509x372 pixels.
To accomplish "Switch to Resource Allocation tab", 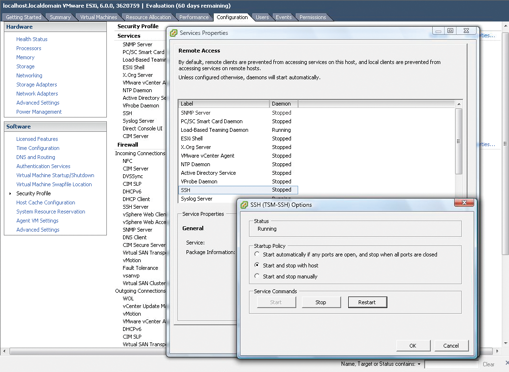I will tap(148, 17).
